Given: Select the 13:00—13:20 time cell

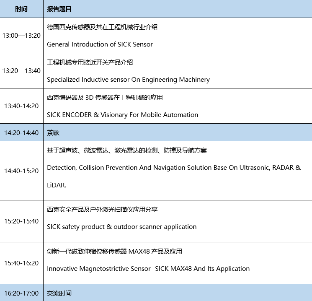Looking at the screenshot, I should (x=21, y=35).
